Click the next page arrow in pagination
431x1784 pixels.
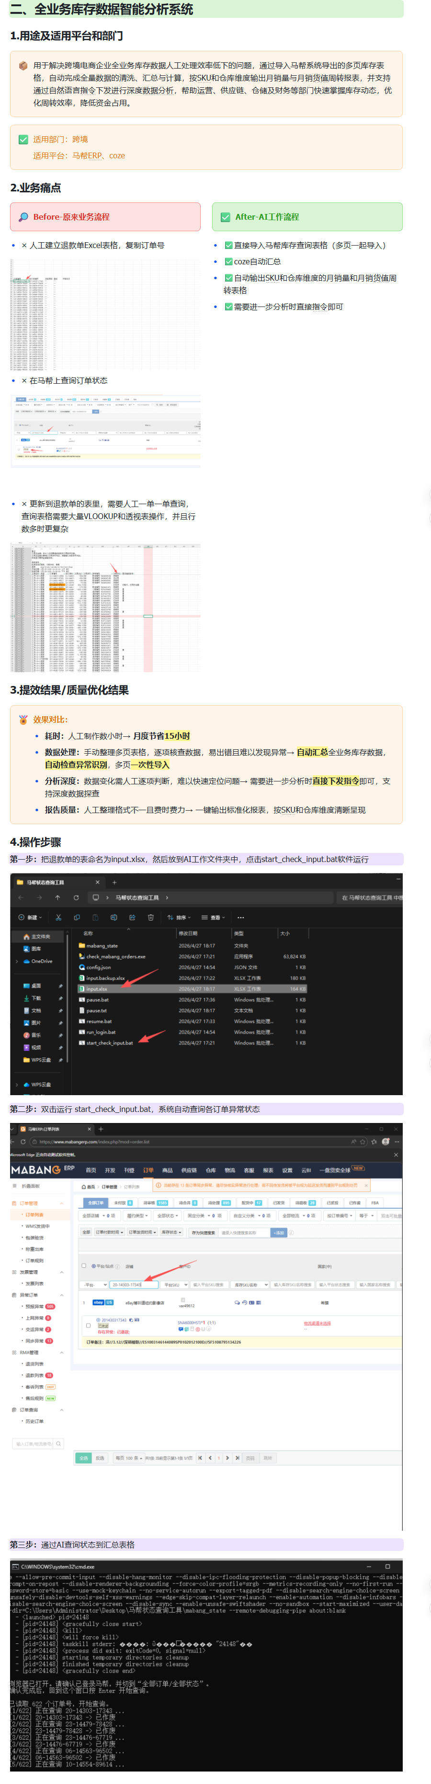click(227, 1458)
